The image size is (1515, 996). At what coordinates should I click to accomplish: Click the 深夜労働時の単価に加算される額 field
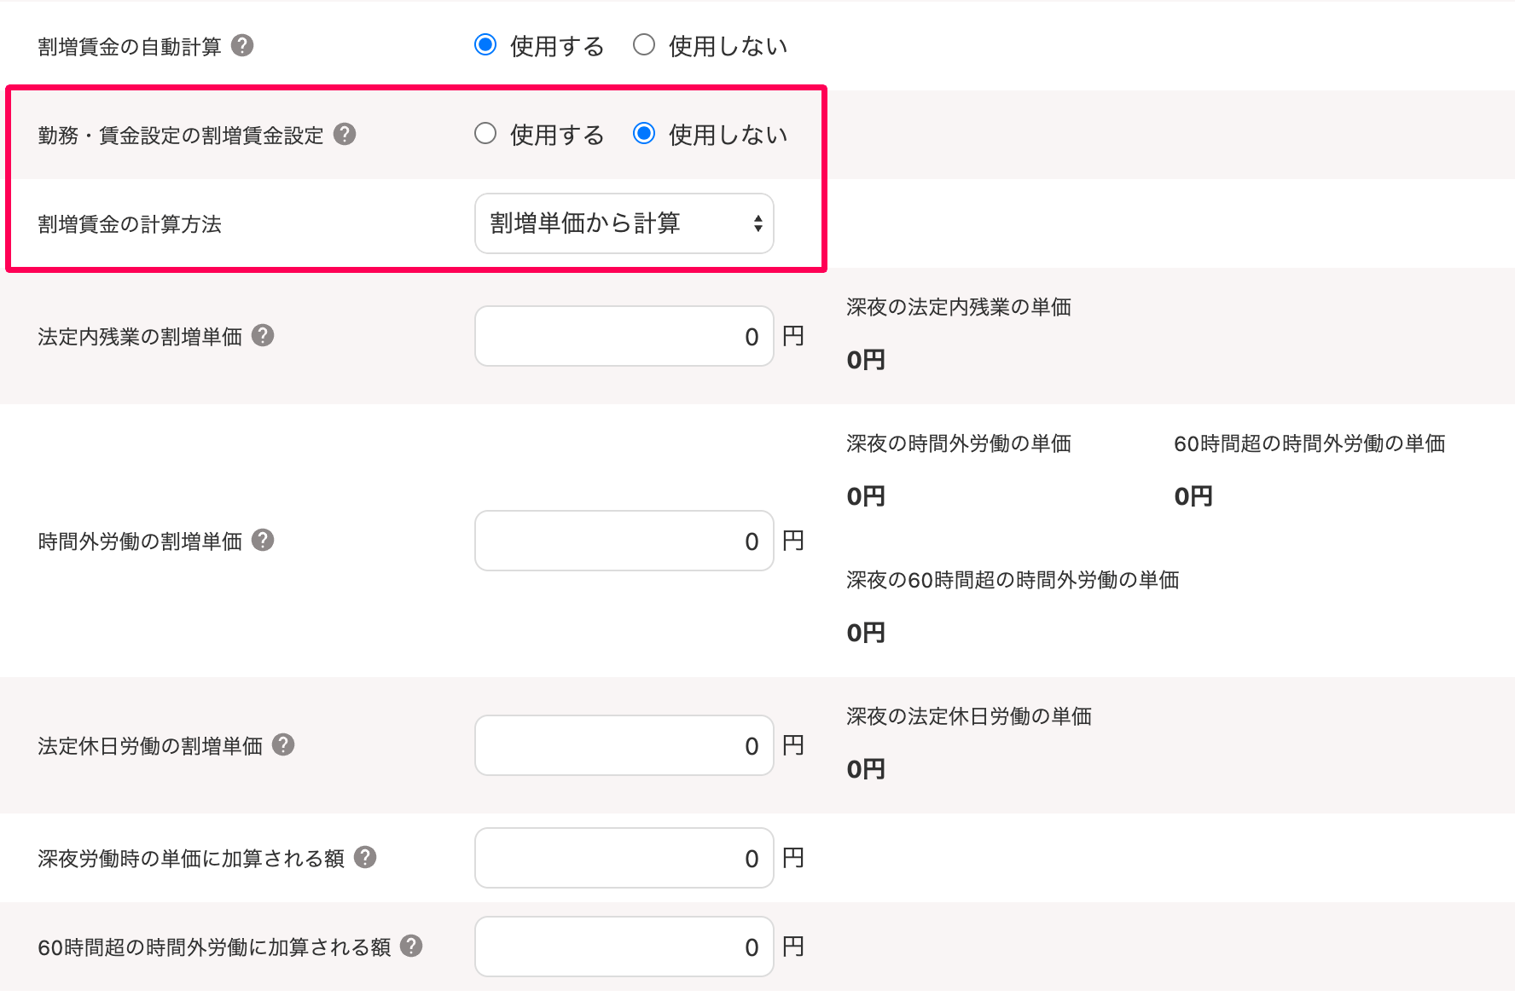[624, 858]
